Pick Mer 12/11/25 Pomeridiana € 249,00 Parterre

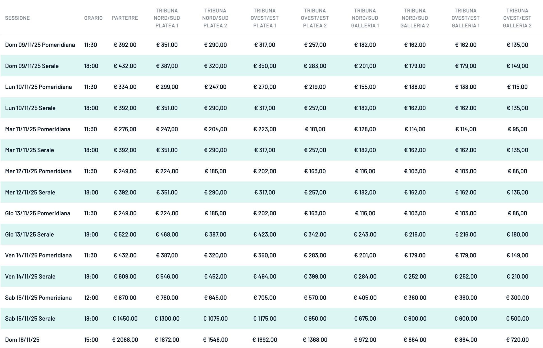click(125, 171)
